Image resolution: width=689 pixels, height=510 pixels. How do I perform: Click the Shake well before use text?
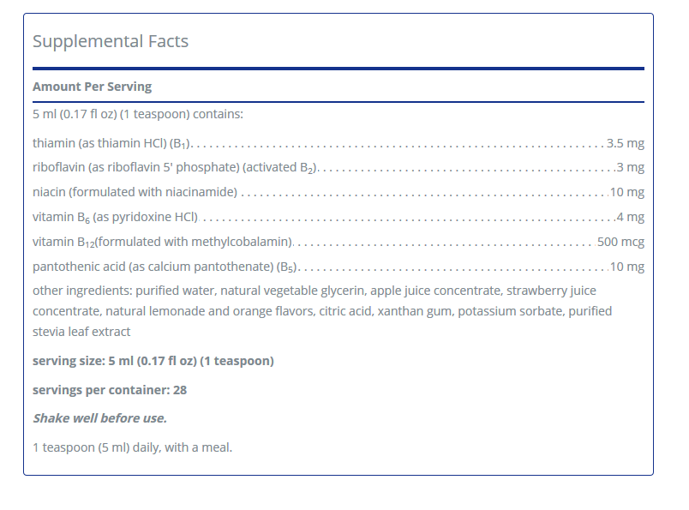(x=99, y=418)
